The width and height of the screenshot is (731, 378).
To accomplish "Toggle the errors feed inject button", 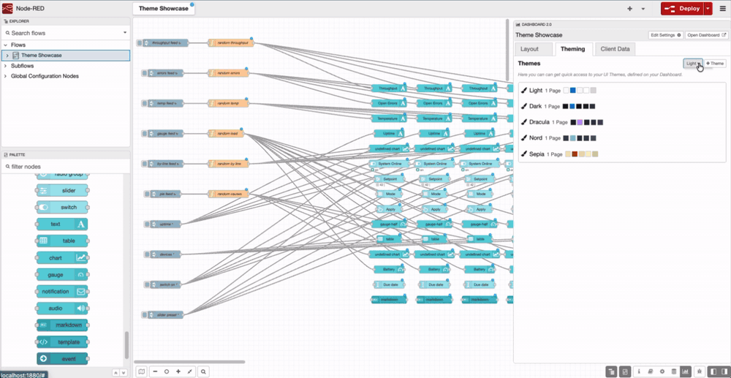I will [x=145, y=73].
